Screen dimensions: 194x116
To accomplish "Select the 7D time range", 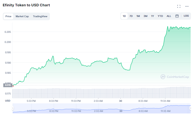I will tap(131, 16).
